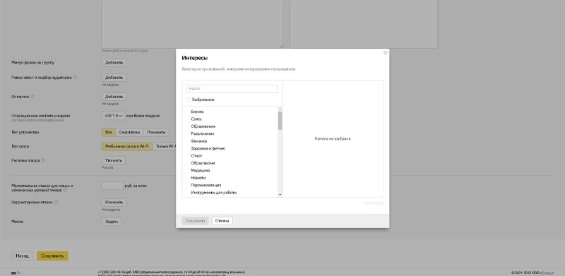Click the Назад button at page bottom
565x276 pixels.
click(x=22, y=256)
